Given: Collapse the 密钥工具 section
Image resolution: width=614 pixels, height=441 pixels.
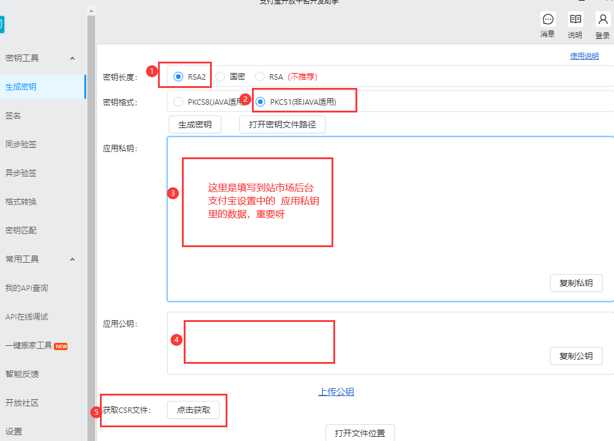Looking at the screenshot, I should 72,59.
